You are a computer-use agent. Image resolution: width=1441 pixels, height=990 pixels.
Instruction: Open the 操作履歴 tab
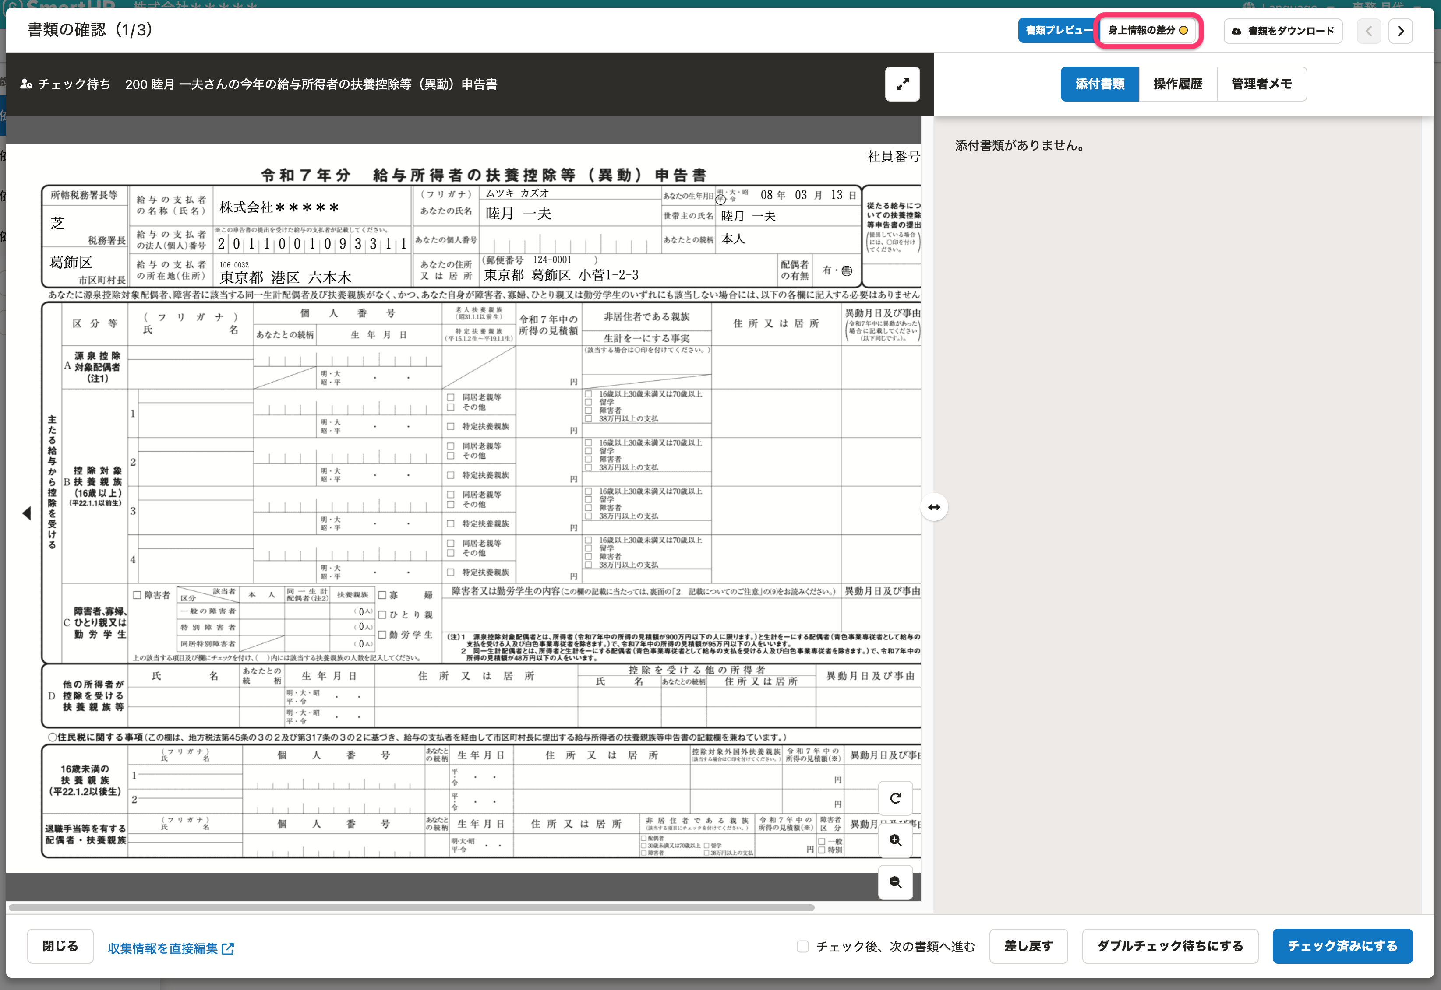[x=1177, y=84]
